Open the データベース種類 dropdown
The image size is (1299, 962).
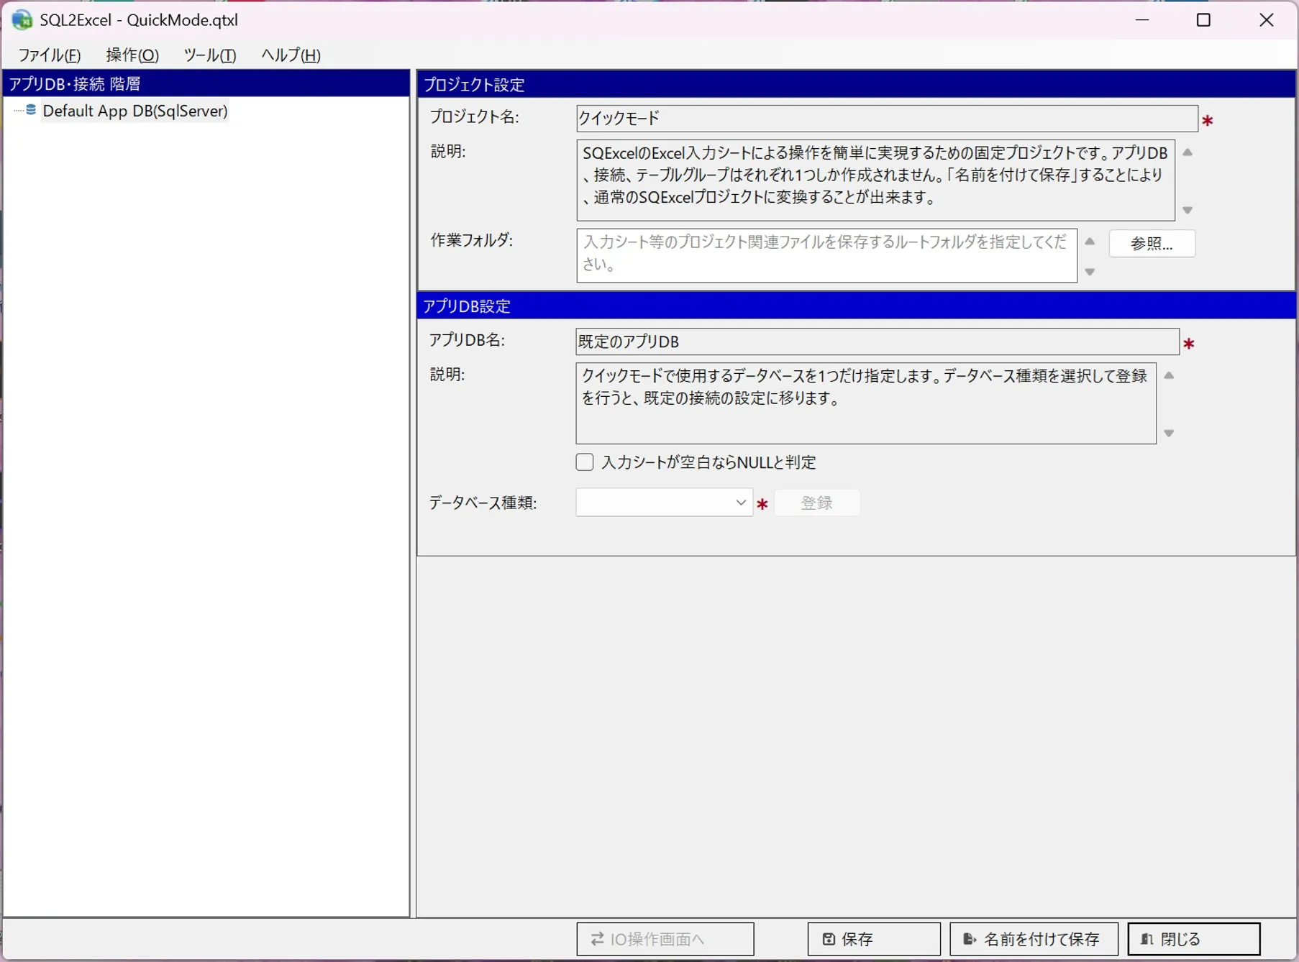coord(664,503)
